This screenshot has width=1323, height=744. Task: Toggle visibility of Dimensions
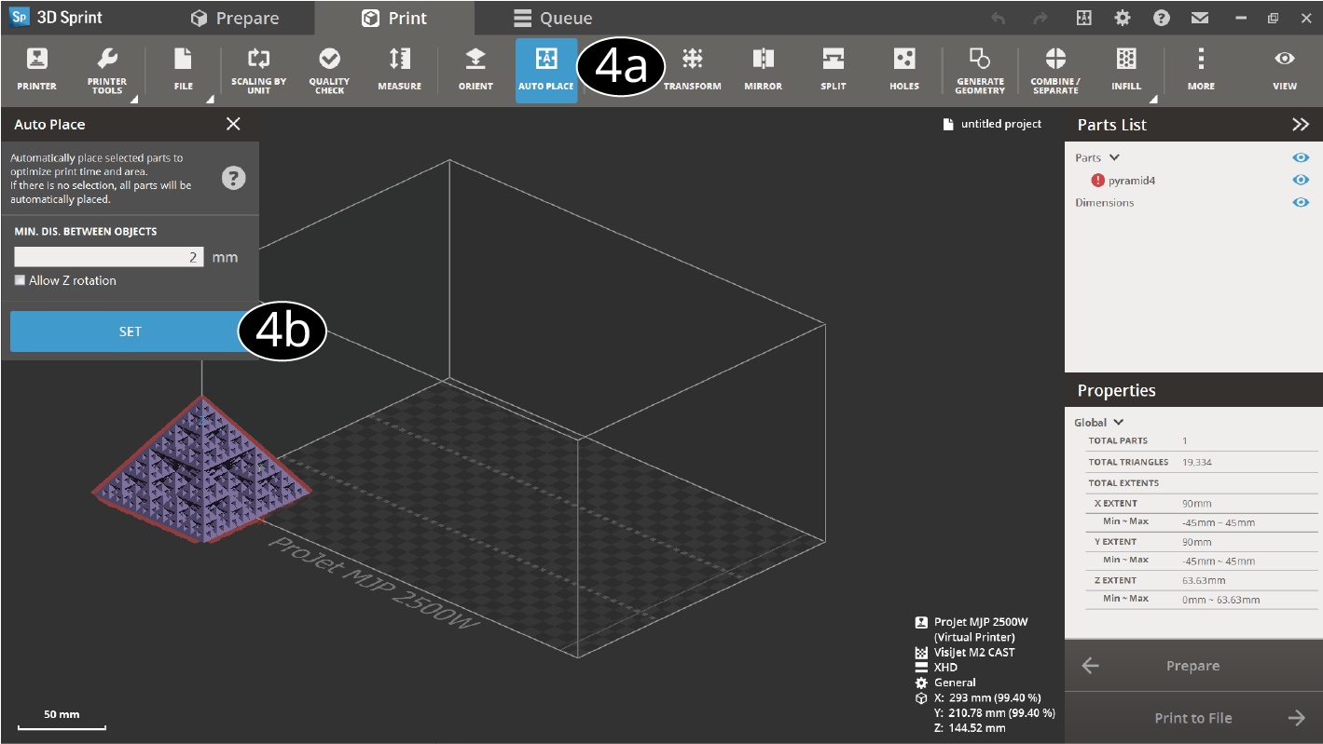(x=1300, y=202)
